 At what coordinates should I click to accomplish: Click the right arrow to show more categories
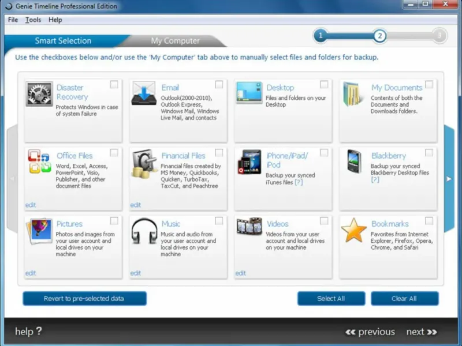pos(449,179)
